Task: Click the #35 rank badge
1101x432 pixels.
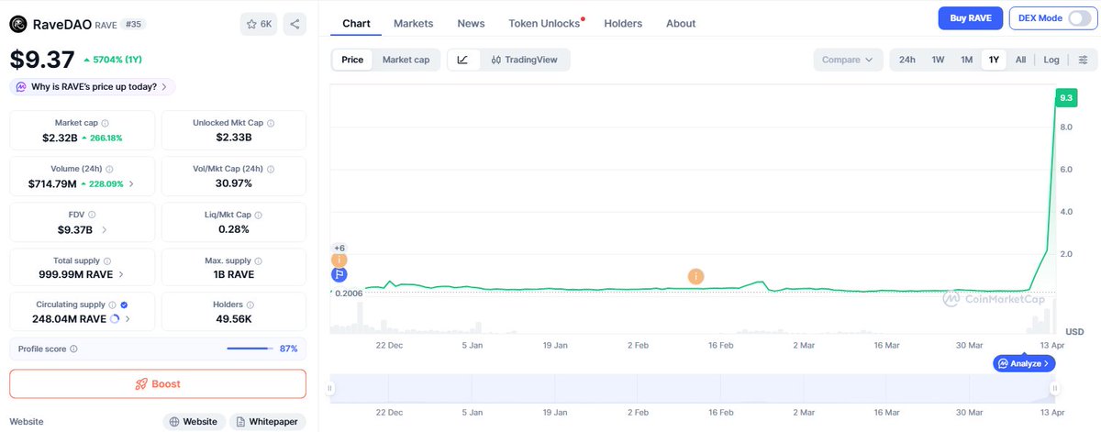Action: (132, 25)
